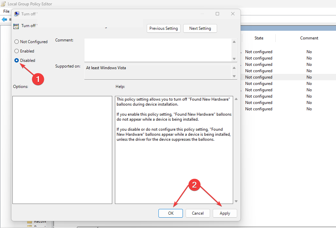The height and width of the screenshot is (228, 336).
Task: Click the dialog title bar policy icon
Action: point(16,14)
